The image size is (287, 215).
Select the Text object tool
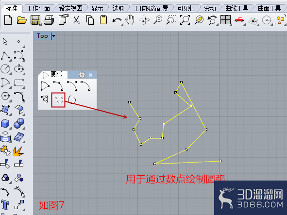[5, 205]
